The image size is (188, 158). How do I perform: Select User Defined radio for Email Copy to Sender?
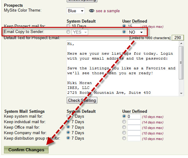tap(124, 32)
